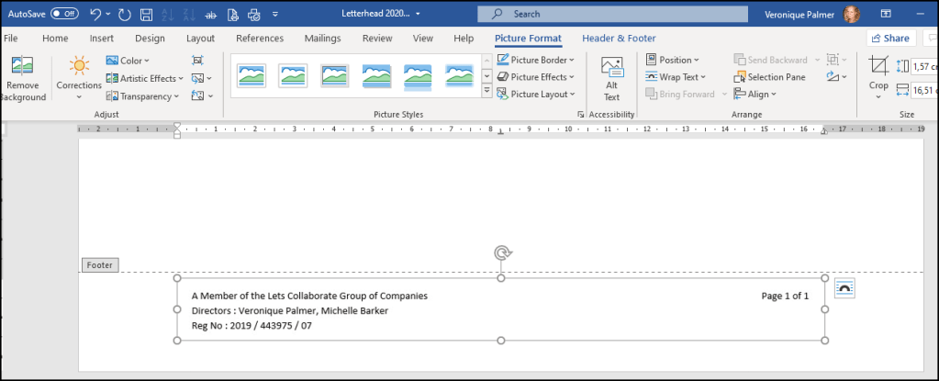This screenshot has height=381, width=939.
Task: Click the Layout Options icon beside the footer
Action: pyautogui.click(x=845, y=288)
